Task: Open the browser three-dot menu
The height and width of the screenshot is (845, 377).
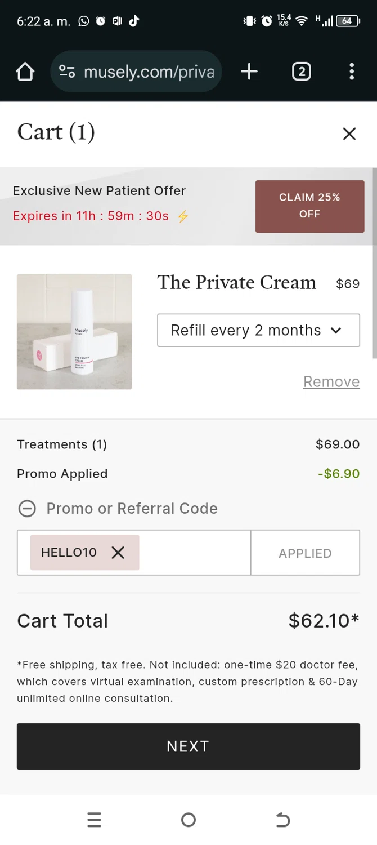Action: point(352,72)
